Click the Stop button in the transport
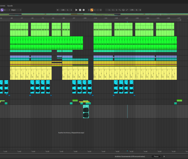Viewport: 188px width, 159px height. (80, 10)
